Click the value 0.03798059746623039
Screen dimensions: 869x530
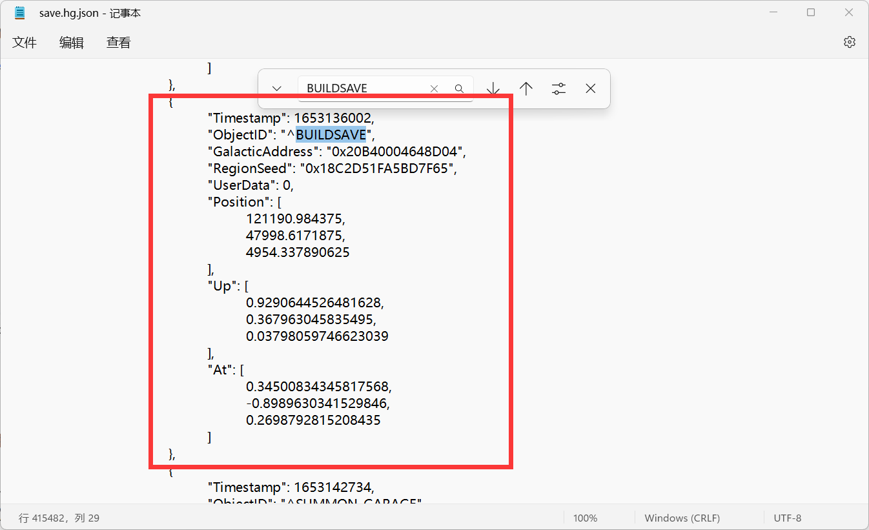[317, 336]
